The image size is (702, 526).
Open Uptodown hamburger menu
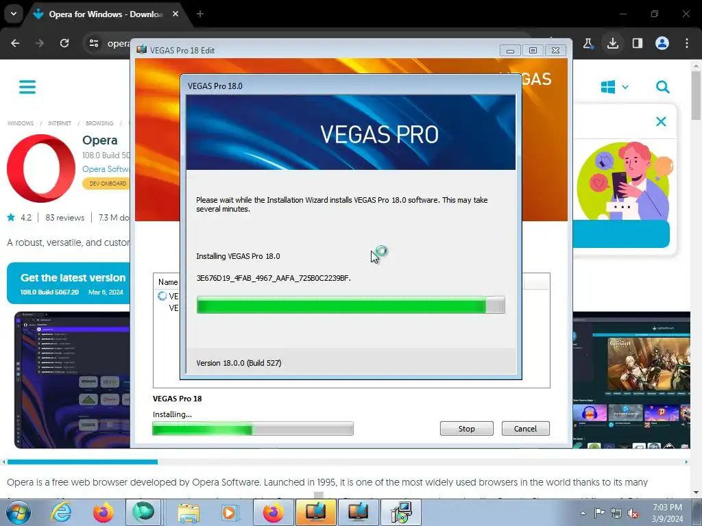pyautogui.click(x=27, y=87)
